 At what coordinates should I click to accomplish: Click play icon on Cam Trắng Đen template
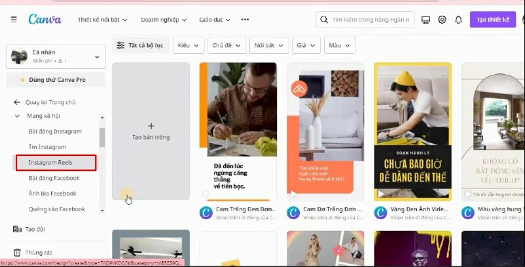(206, 194)
